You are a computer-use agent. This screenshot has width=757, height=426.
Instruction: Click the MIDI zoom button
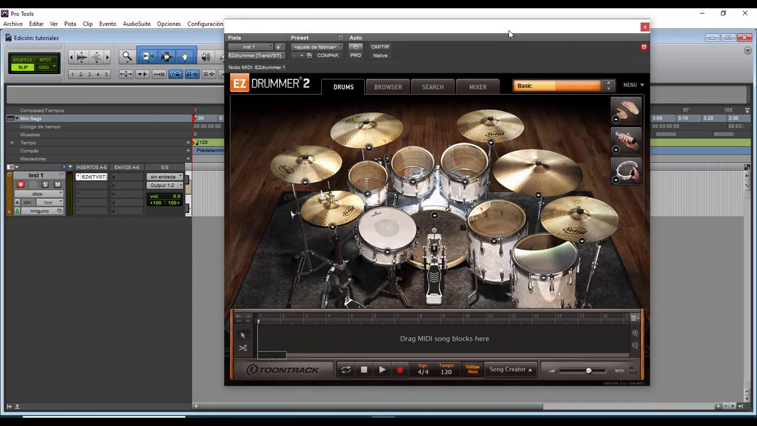96,57
